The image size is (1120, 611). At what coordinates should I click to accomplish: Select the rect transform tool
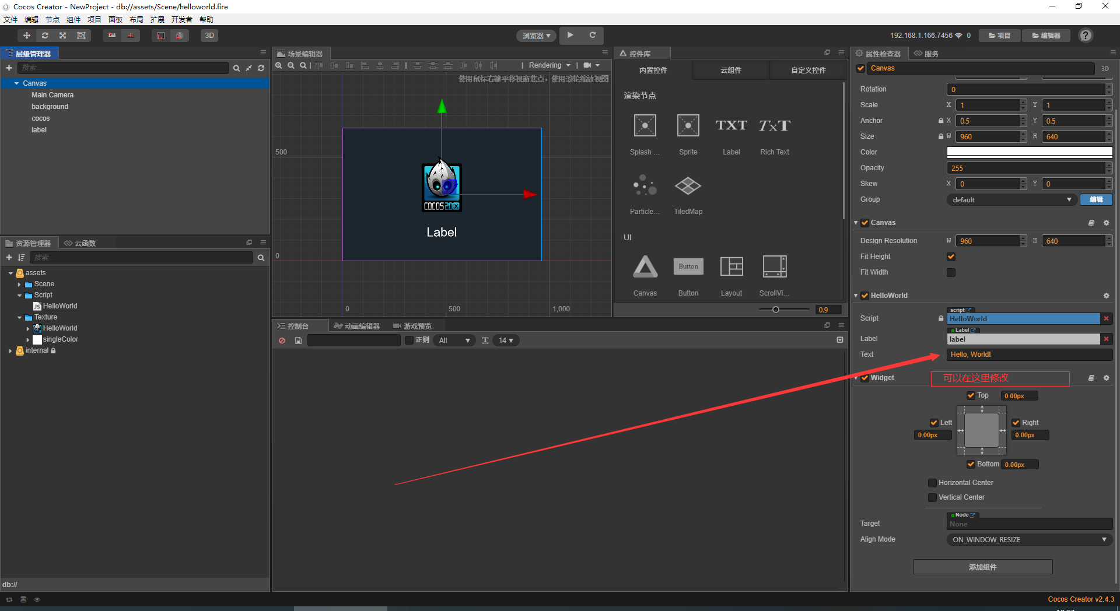click(81, 36)
